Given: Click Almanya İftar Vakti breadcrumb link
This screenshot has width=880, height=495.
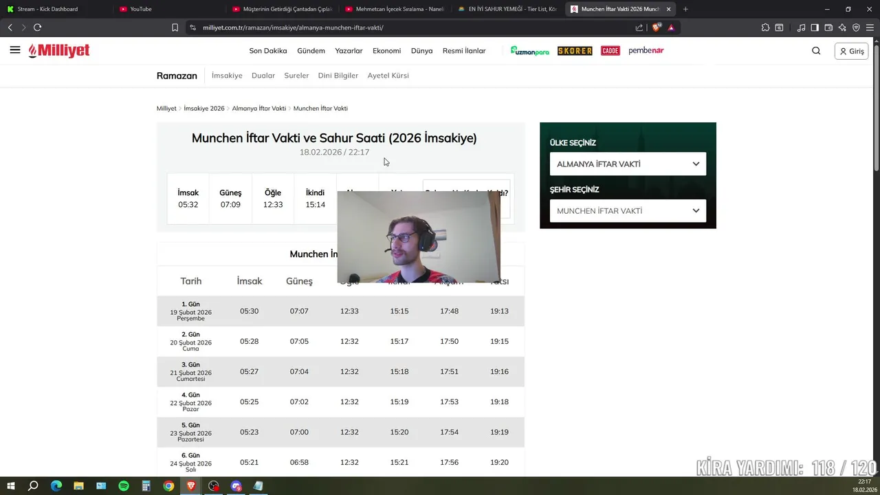Looking at the screenshot, I should (258, 109).
